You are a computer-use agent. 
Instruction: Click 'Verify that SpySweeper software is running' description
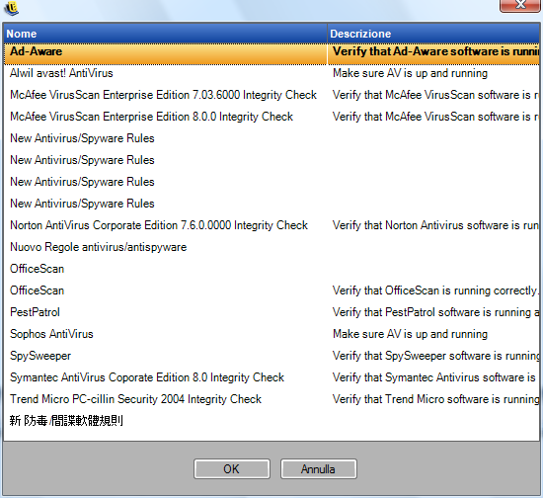point(436,356)
